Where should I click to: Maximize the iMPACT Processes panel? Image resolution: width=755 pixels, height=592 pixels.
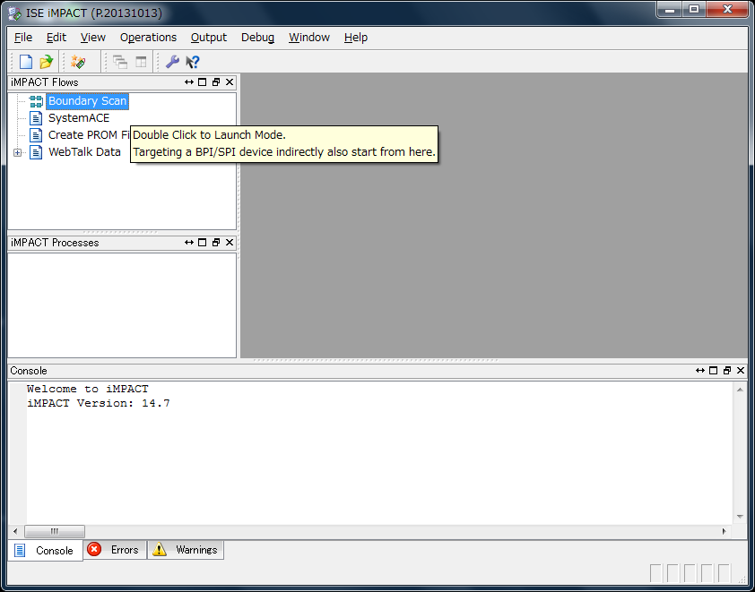[203, 243]
